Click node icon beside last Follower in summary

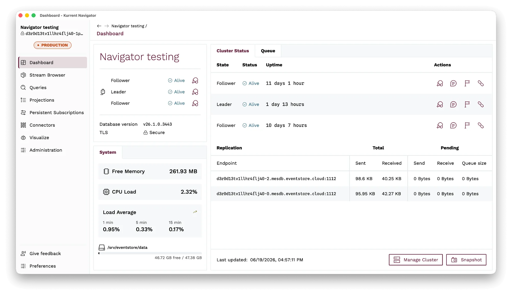point(195,103)
